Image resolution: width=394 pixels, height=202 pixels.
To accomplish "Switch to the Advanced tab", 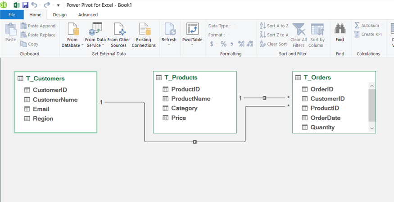I will [x=88, y=14].
